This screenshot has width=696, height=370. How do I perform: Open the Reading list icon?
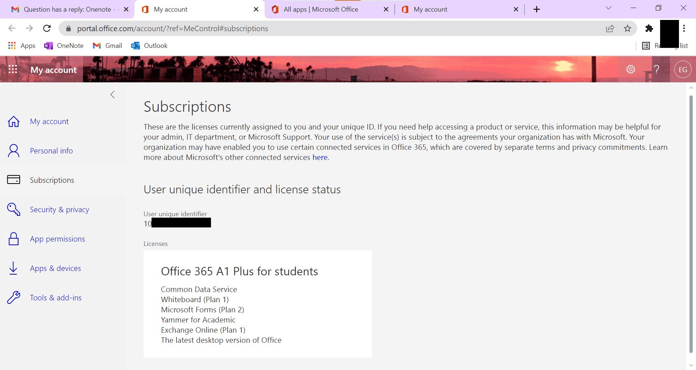click(646, 46)
